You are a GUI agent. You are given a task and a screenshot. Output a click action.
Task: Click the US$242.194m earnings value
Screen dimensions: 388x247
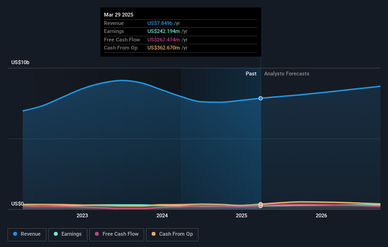164,31
